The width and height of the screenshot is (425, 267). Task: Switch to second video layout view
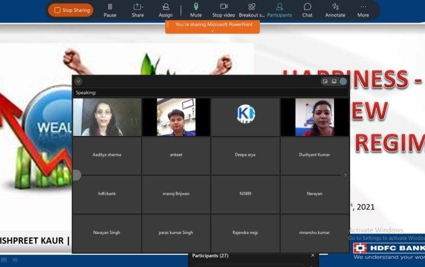[334, 81]
